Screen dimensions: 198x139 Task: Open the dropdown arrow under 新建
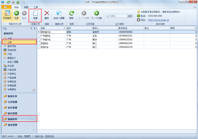click(x=35, y=20)
